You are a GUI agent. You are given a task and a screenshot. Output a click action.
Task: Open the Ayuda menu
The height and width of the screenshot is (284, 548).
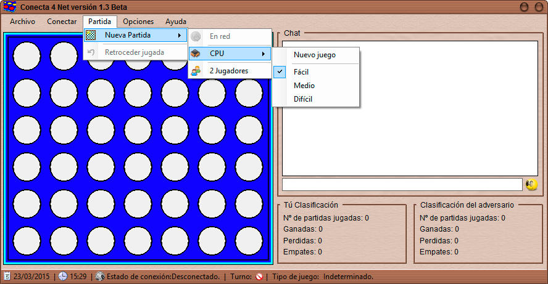click(175, 22)
